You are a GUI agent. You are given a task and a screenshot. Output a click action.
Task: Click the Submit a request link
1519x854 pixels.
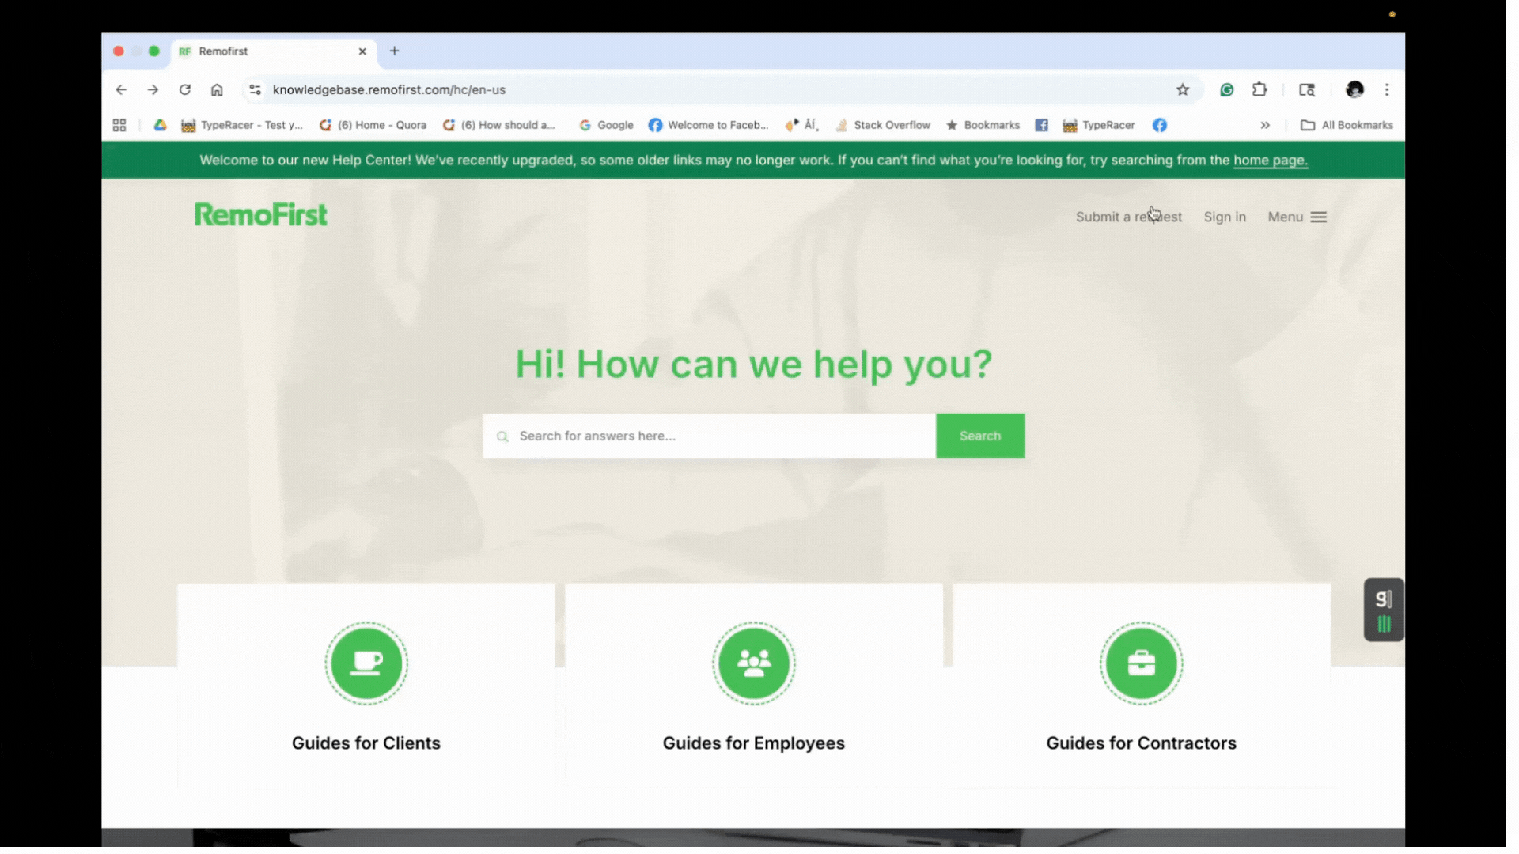click(1128, 217)
